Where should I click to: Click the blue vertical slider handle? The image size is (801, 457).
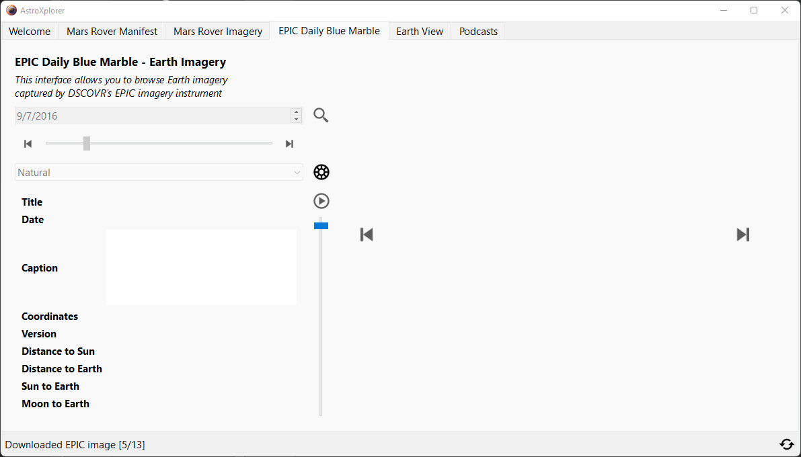pos(321,226)
